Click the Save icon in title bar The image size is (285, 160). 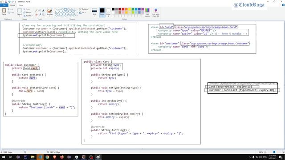[6, 2]
